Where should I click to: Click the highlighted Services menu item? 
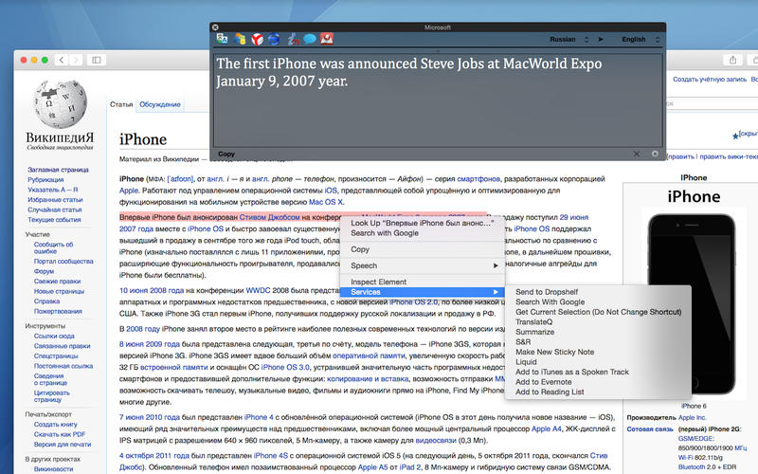click(422, 292)
